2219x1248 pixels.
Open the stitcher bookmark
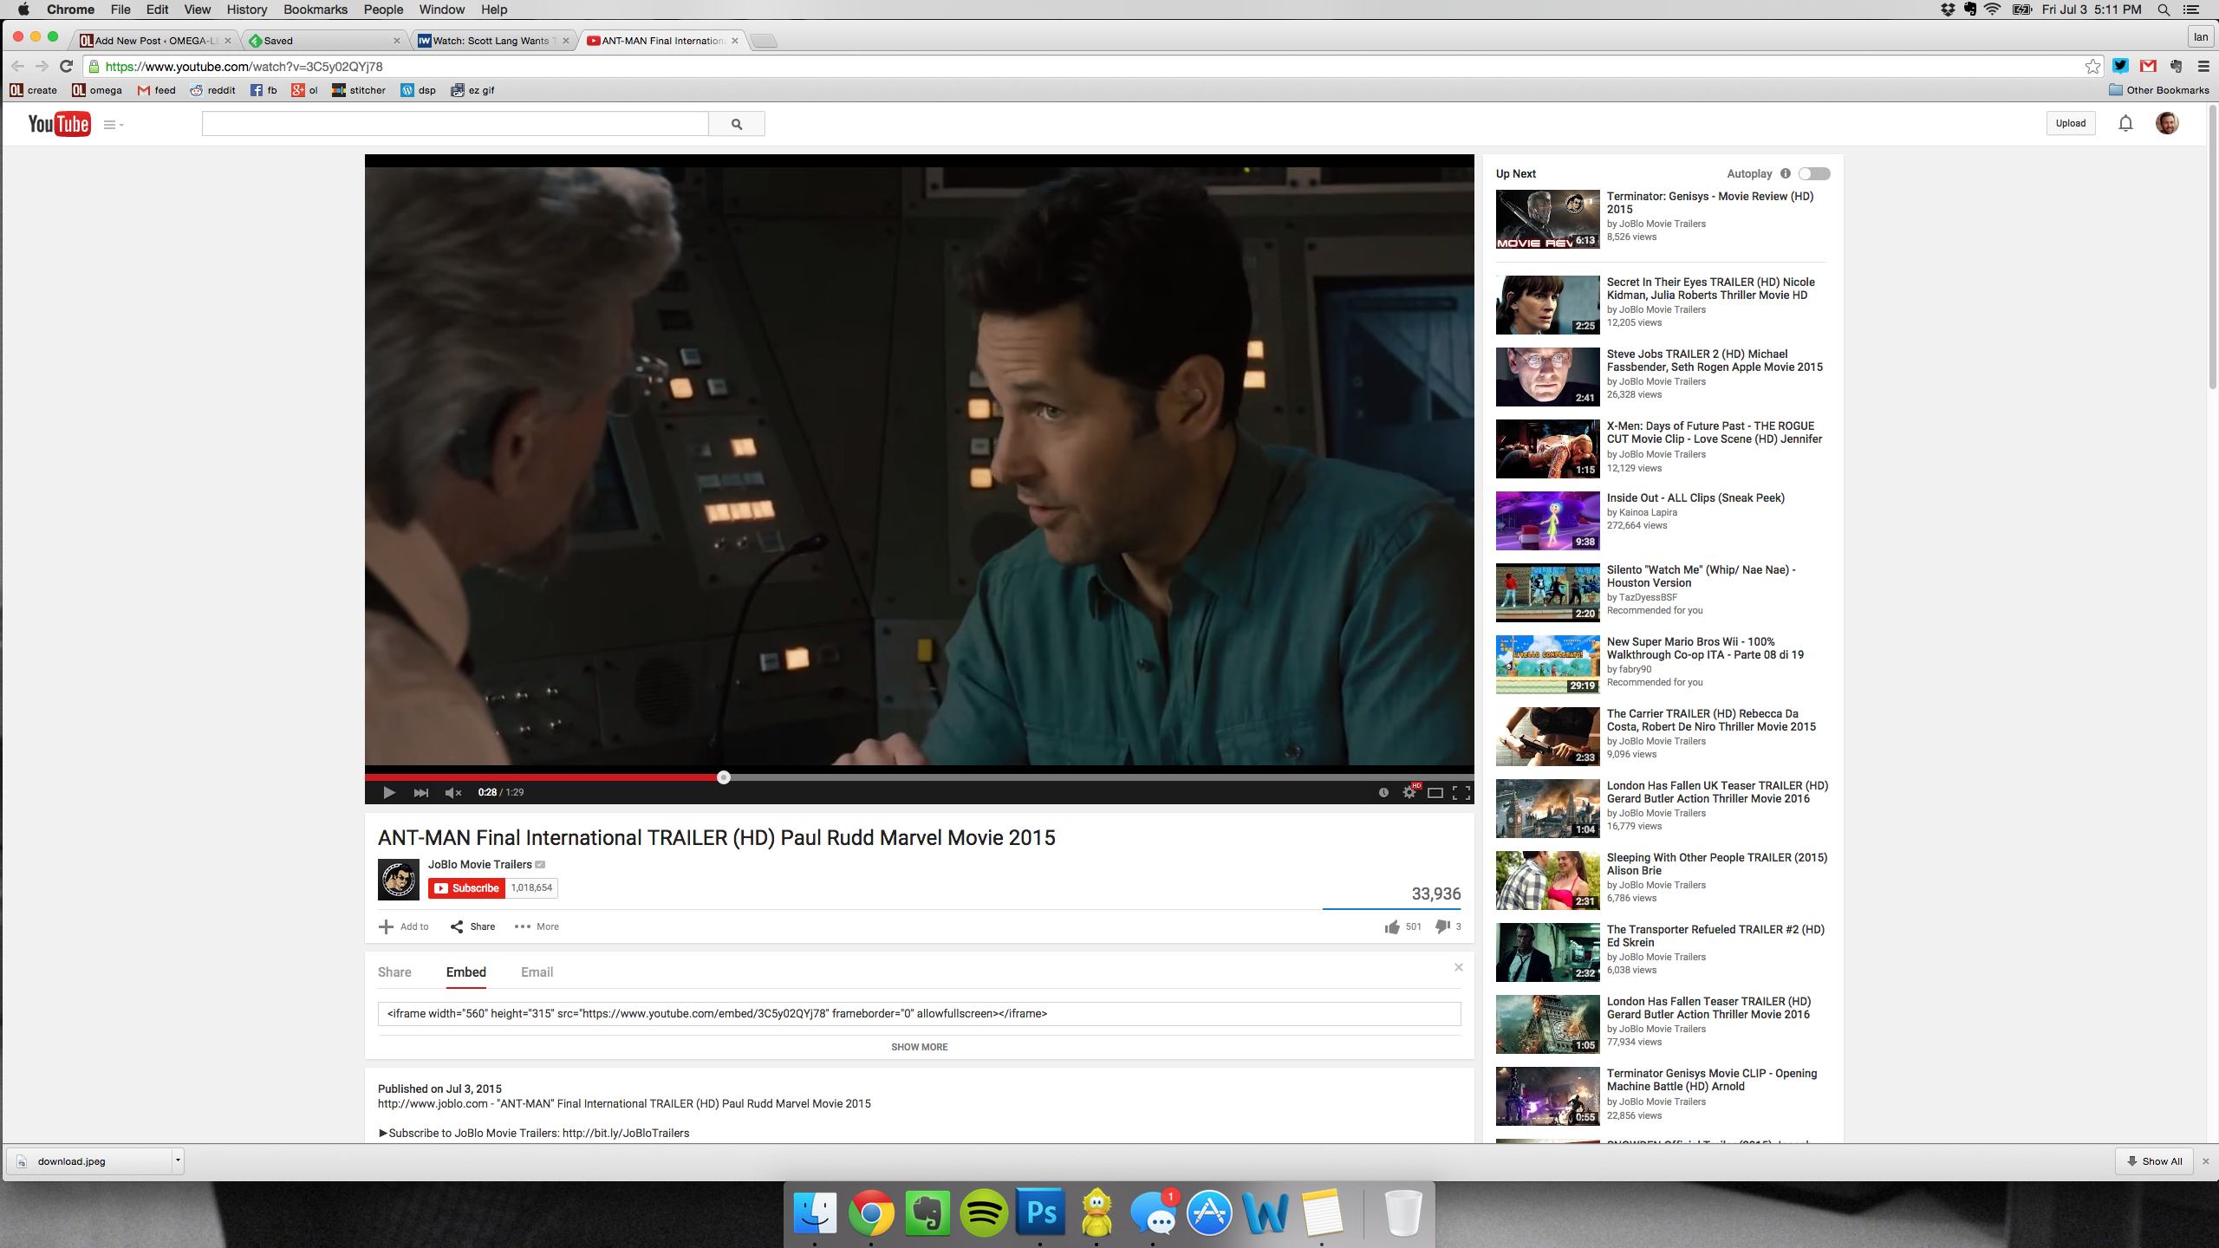point(359,90)
